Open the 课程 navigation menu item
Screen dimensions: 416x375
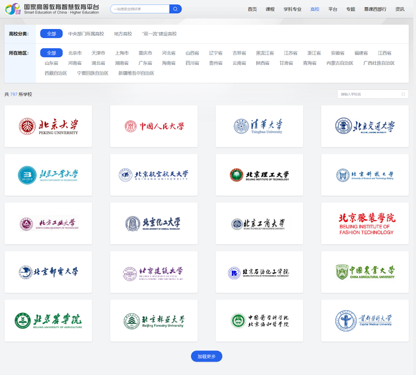(x=270, y=9)
